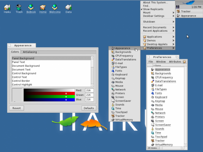Screen dimensions: 203x152
Task: Expand the Mount submenu
Action: (158, 13)
